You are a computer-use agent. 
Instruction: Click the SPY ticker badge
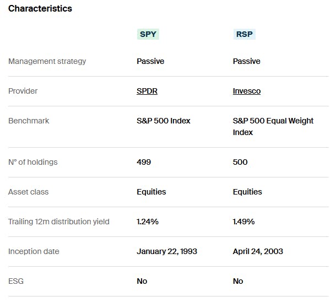148,34
